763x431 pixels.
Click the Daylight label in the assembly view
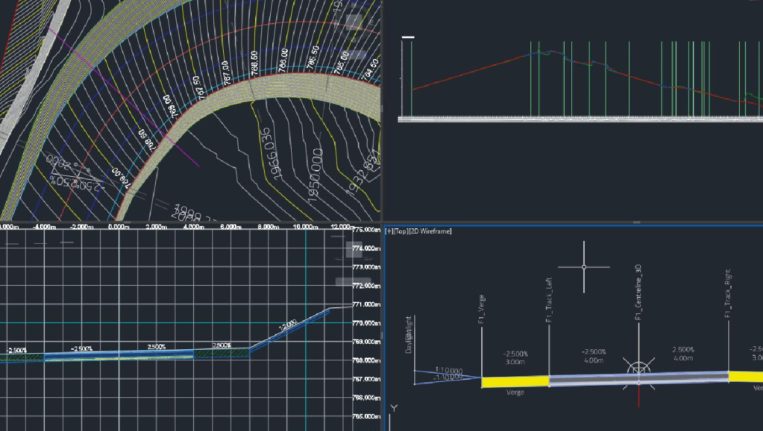(409, 334)
